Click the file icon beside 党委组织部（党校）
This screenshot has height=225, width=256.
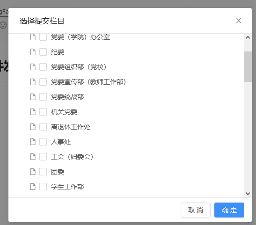[33, 67]
